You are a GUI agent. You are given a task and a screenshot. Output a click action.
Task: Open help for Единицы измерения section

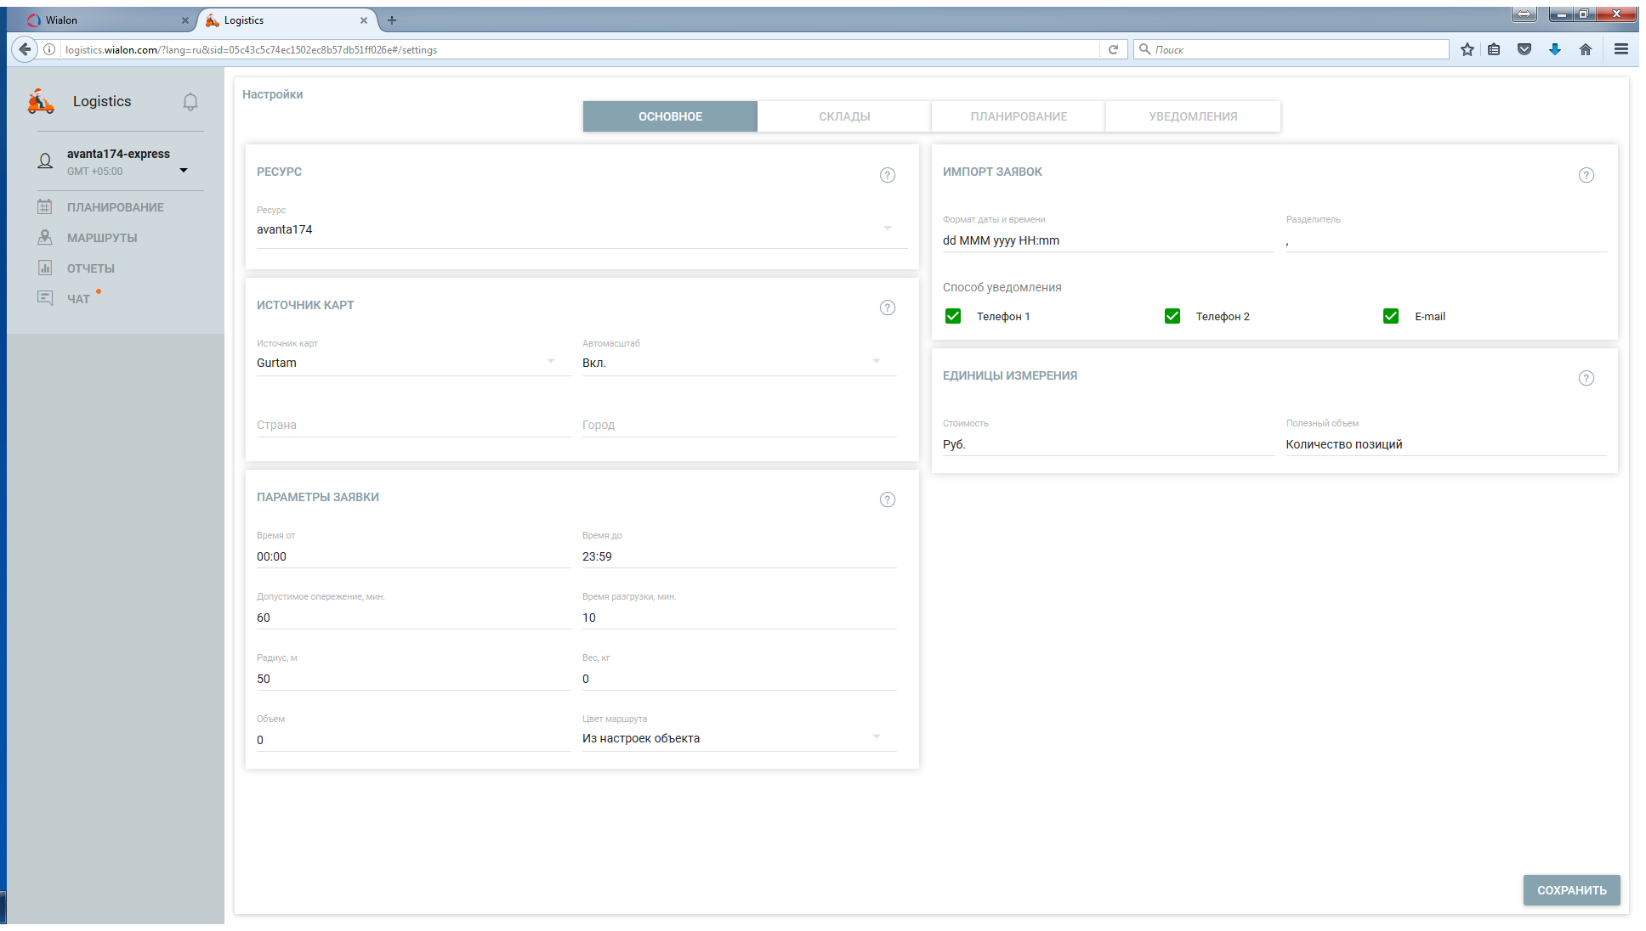[1586, 378]
